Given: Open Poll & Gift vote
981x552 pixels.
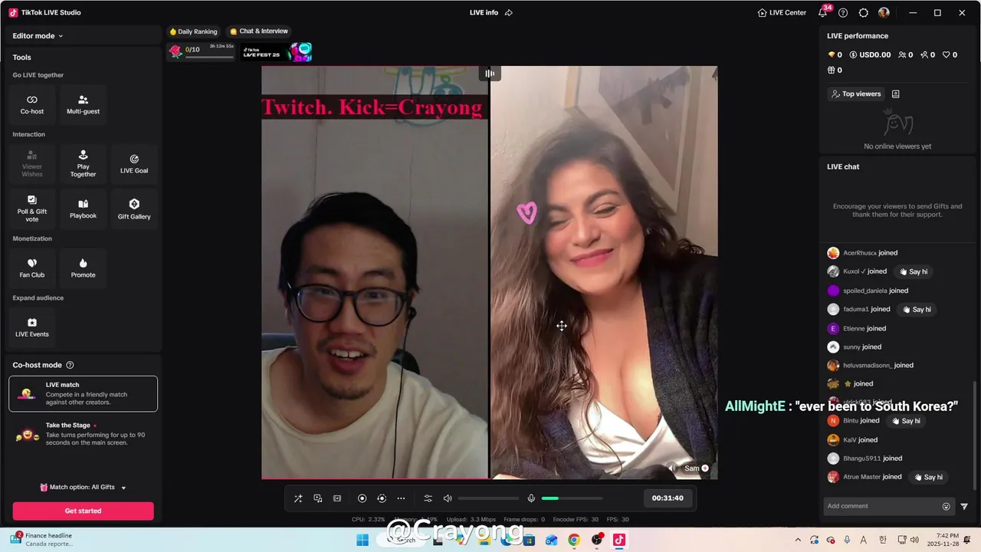Looking at the screenshot, I should (x=32, y=209).
